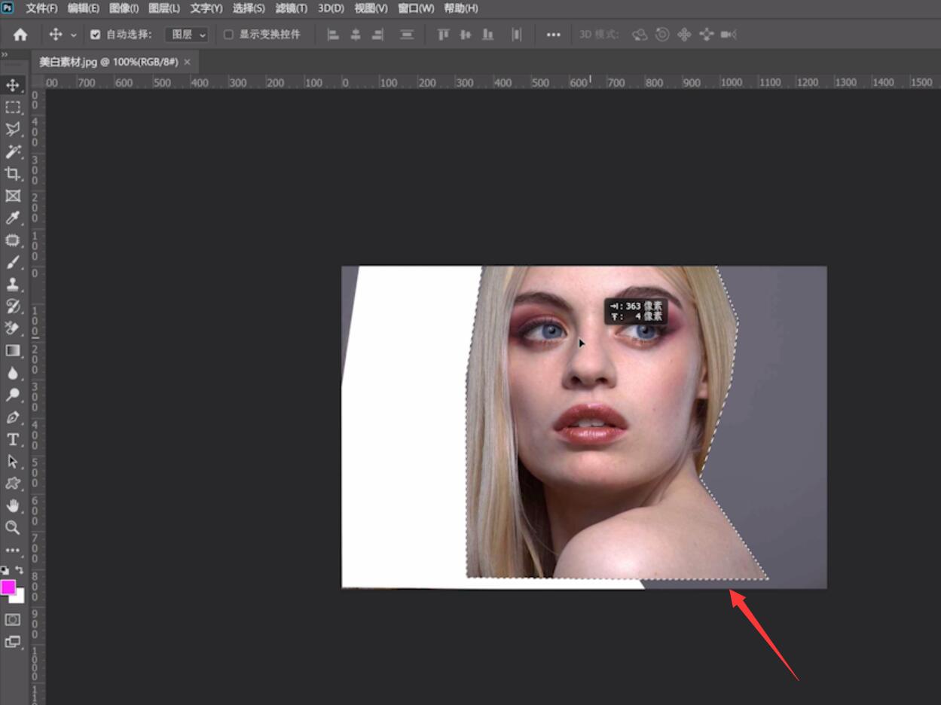Go to the Home screen

(x=20, y=35)
